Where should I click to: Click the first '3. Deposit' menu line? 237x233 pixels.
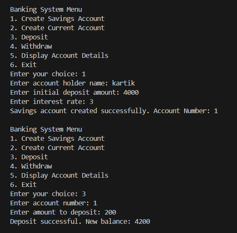(29, 37)
